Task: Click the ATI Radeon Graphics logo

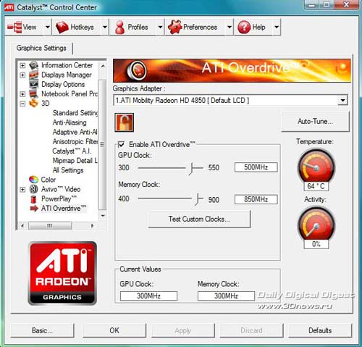Action: click(x=62, y=273)
